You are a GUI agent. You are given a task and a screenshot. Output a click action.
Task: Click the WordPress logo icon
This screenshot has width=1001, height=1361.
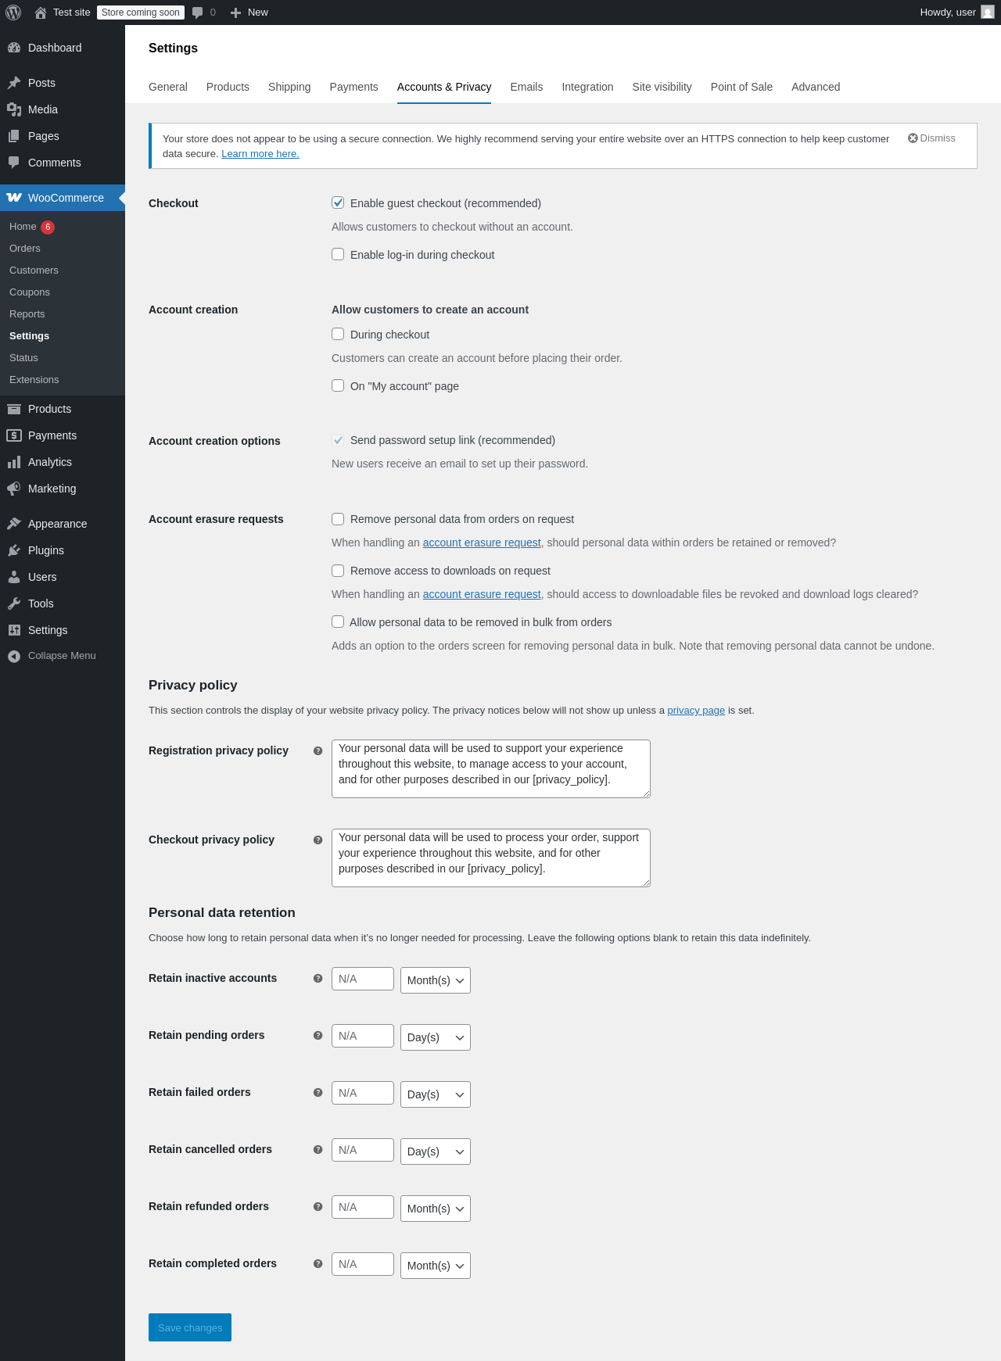[x=13, y=13]
